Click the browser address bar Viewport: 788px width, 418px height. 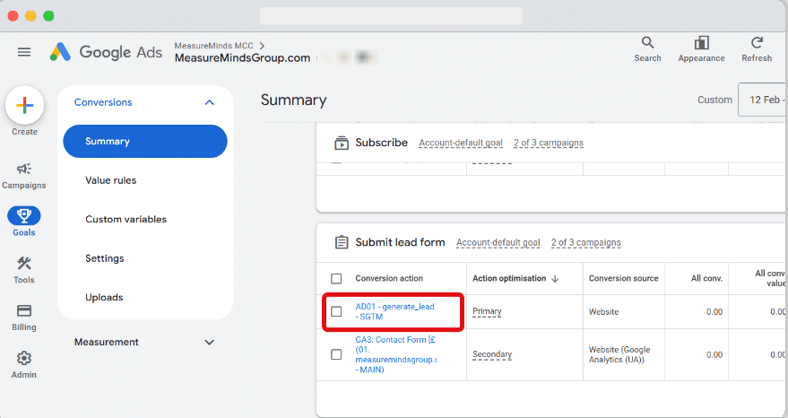[x=391, y=15]
